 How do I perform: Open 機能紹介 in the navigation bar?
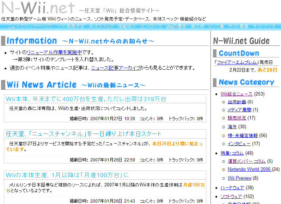point(127,26)
